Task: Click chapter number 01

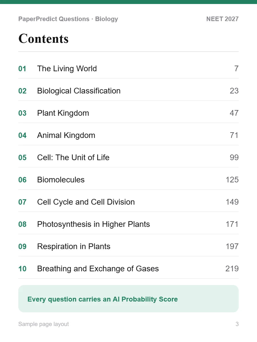Action: (x=22, y=69)
